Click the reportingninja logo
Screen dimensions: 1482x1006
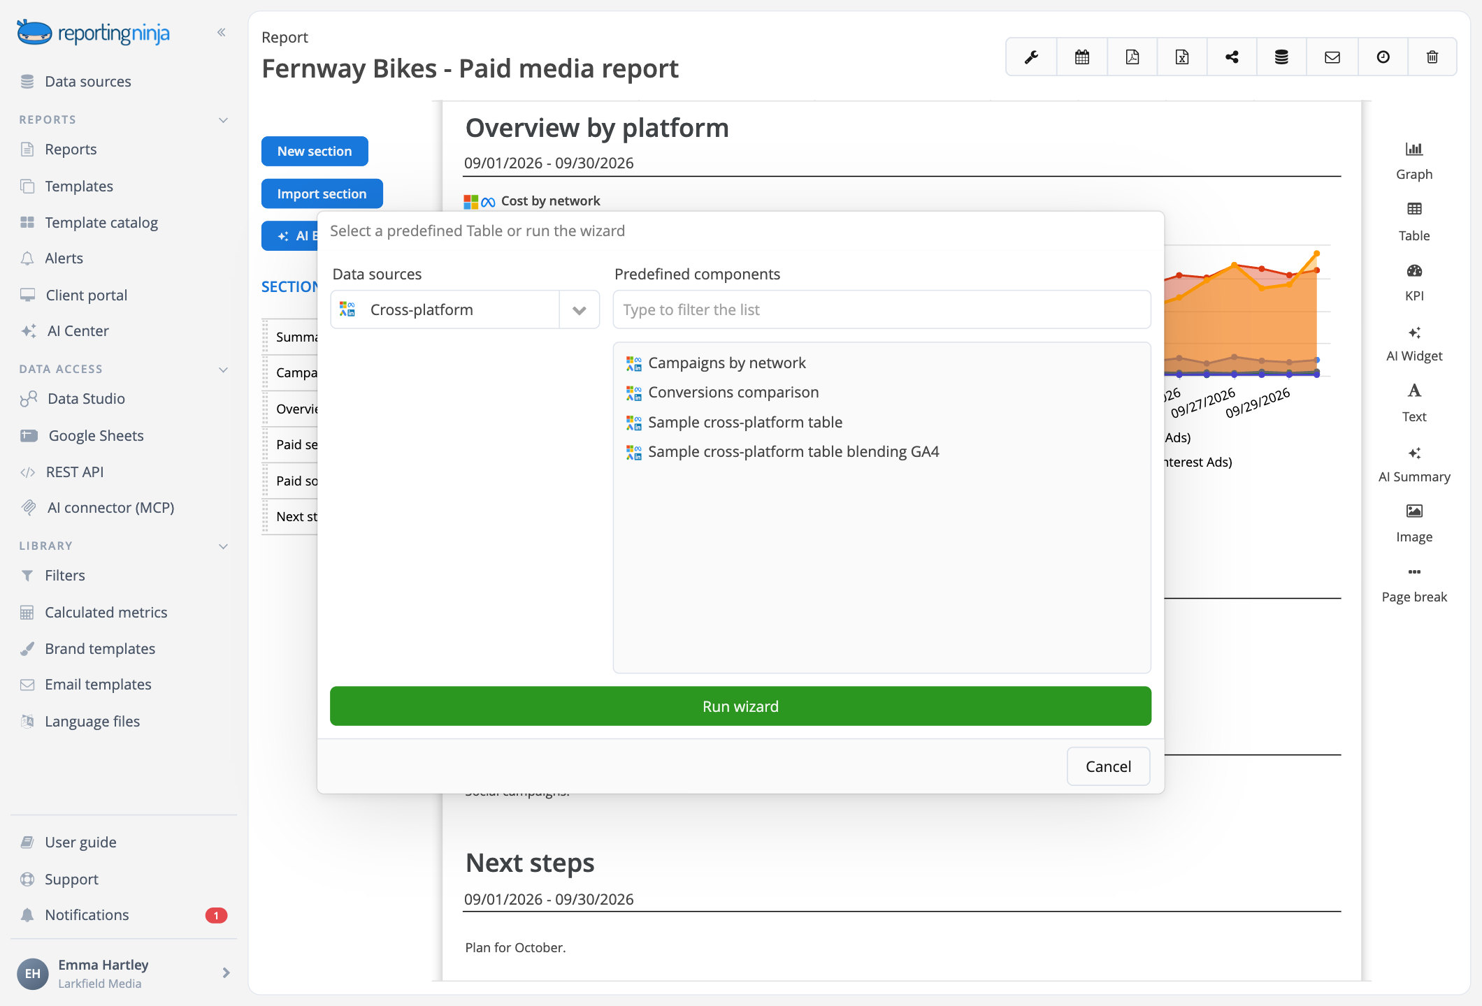point(93,32)
